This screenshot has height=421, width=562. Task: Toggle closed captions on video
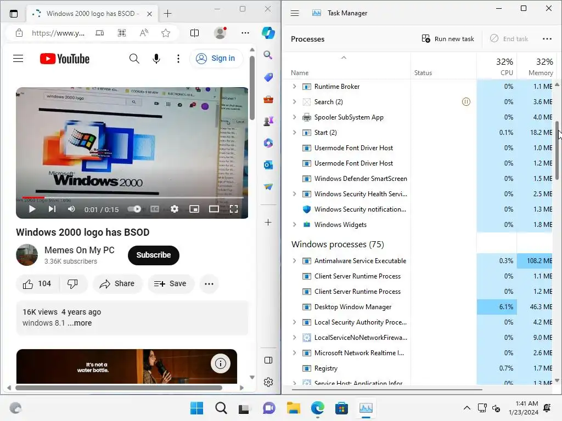coord(154,209)
